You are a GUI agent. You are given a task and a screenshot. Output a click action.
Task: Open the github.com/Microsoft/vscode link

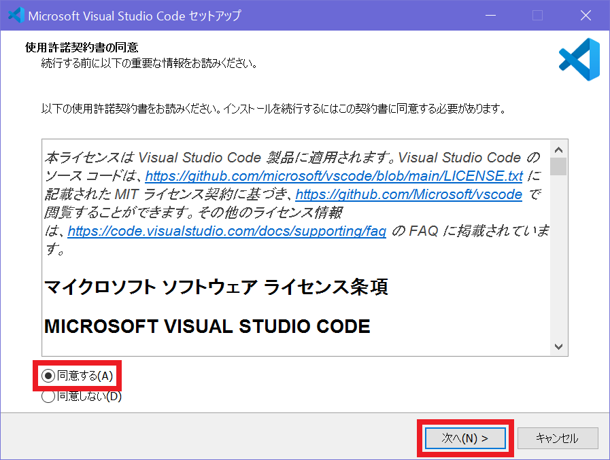pyautogui.click(x=409, y=195)
